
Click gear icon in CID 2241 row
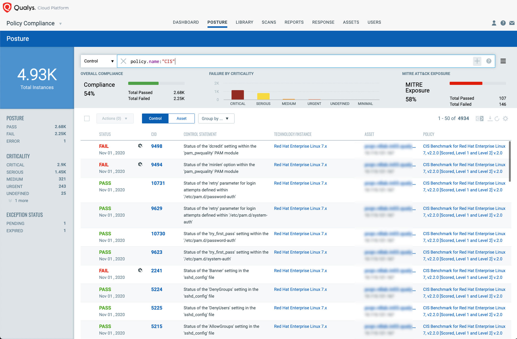click(x=140, y=270)
